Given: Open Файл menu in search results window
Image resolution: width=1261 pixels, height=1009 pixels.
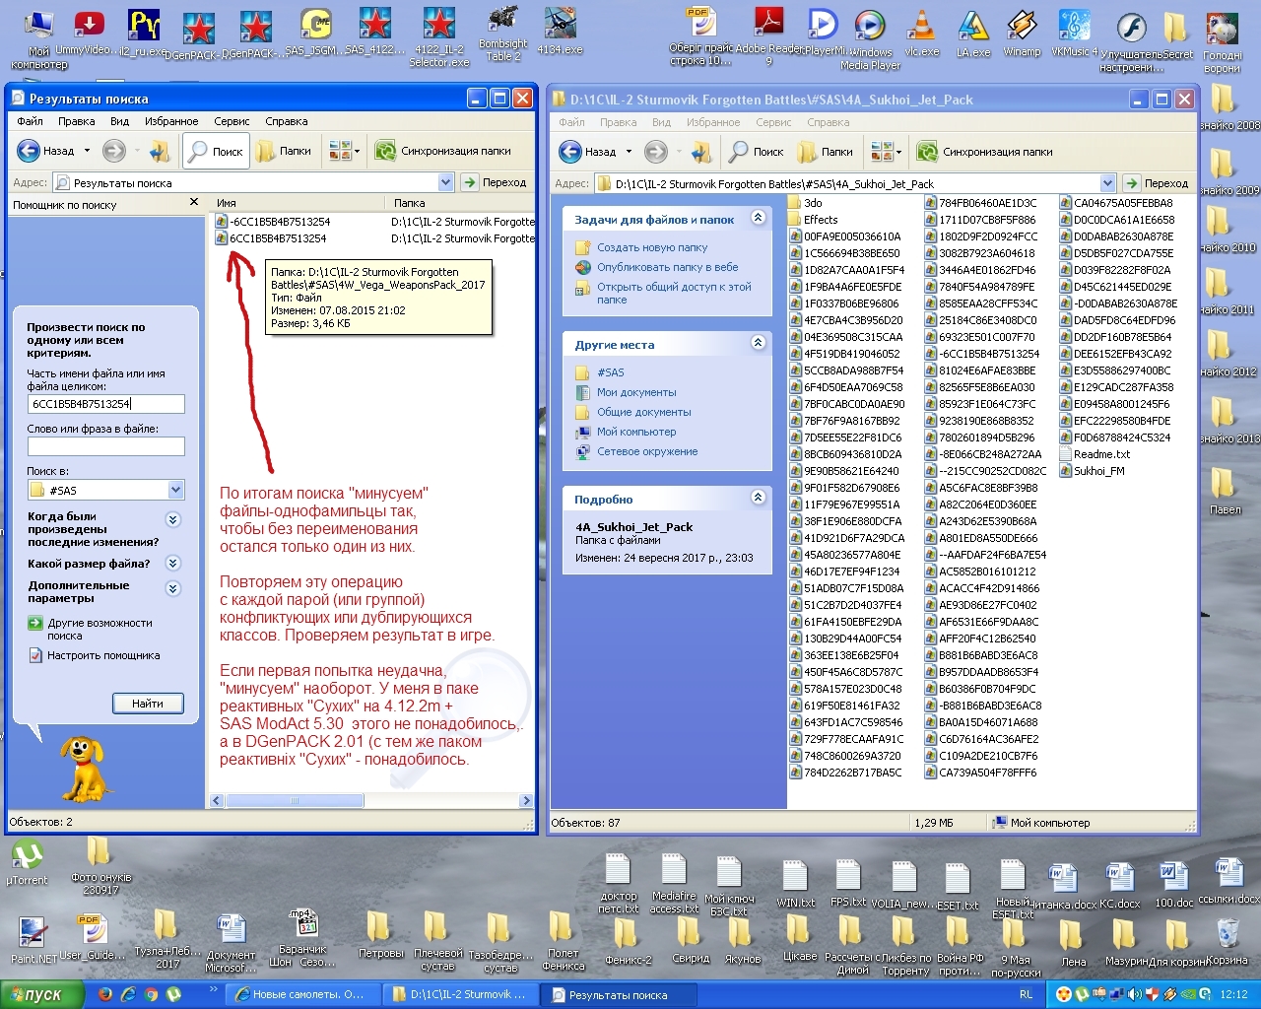Looking at the screenshot, I should click(x=30, y=121).
